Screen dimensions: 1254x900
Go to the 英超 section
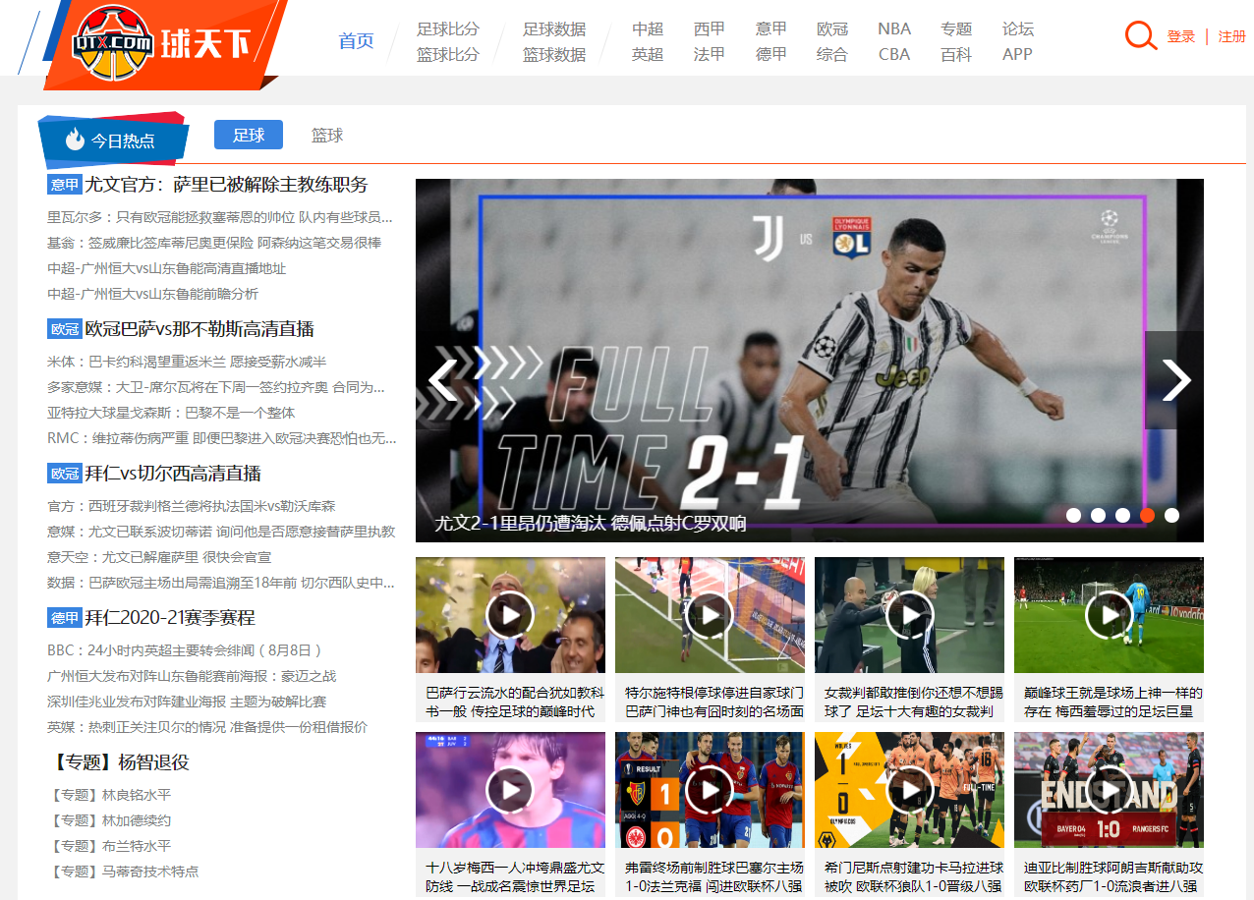[x=648, y=54]
